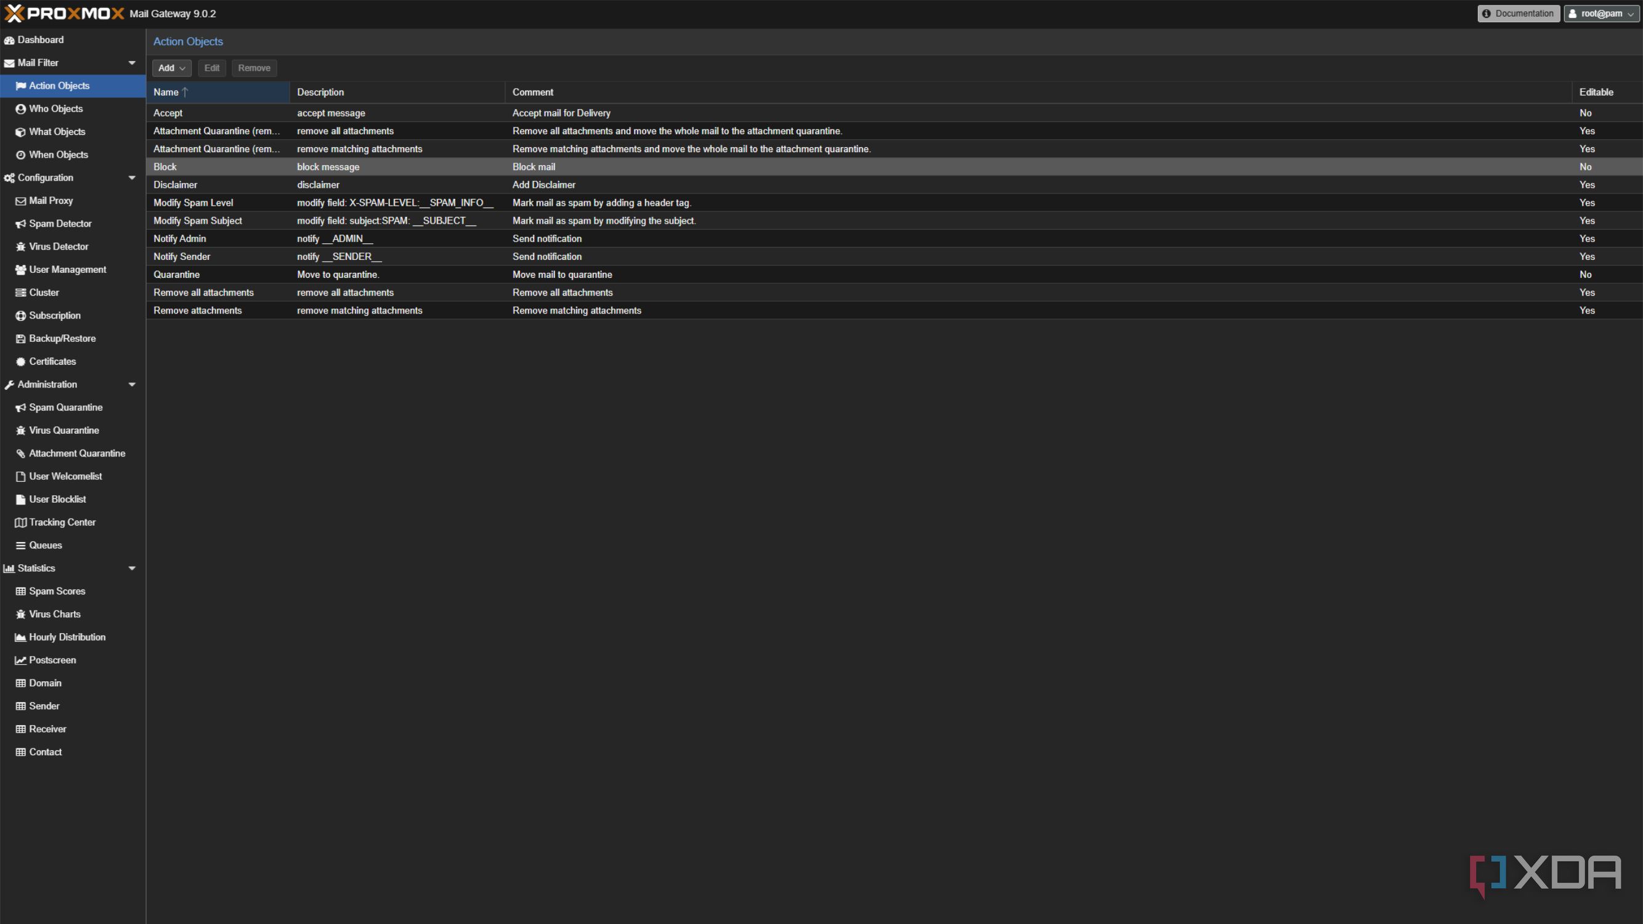Collapse the Mail Filter section arrow
1643x924 pixels.
click(132, 62)
